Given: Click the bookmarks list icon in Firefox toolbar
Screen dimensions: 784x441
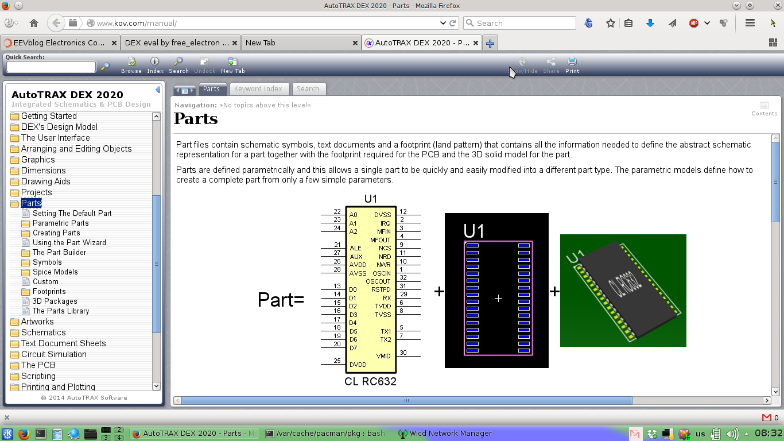Looking at the screenshot, I should click(x=628, y=23).
